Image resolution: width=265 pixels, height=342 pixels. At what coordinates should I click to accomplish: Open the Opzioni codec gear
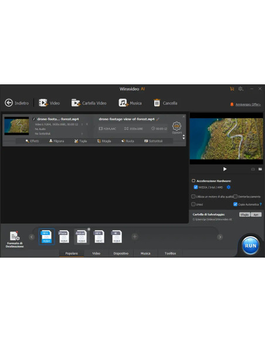pyautogui.click(x=176, y=126)
